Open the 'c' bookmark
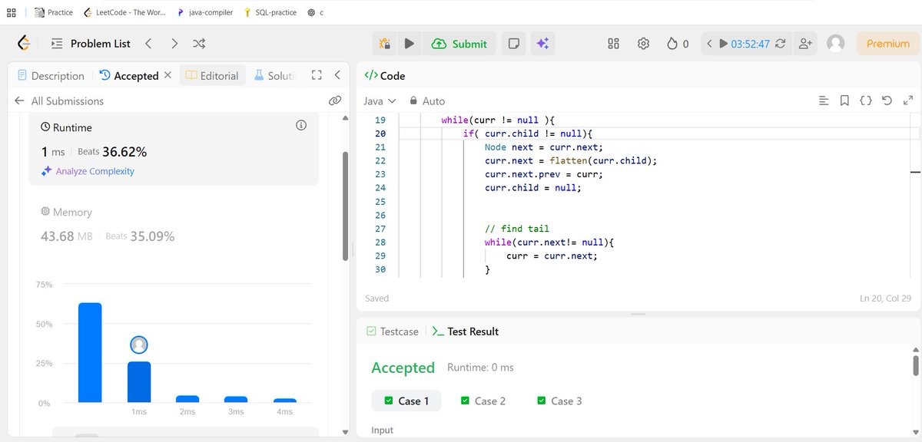The image size is (922, 442). tap(315, 12)
